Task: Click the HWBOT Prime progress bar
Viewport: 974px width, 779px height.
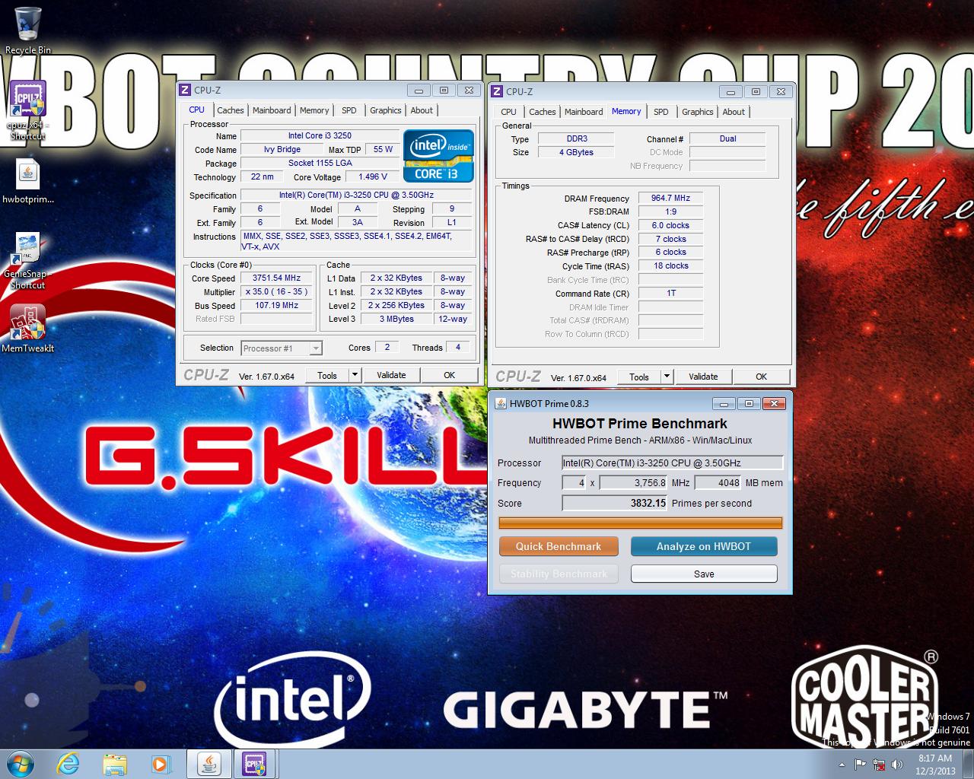Action: click(640, 523)
